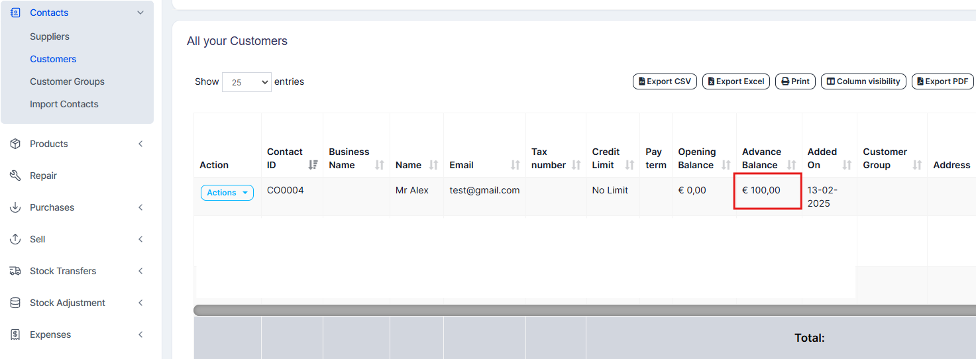Click the Repair wrench icon
976x359 pixels.
coord(15,176)
